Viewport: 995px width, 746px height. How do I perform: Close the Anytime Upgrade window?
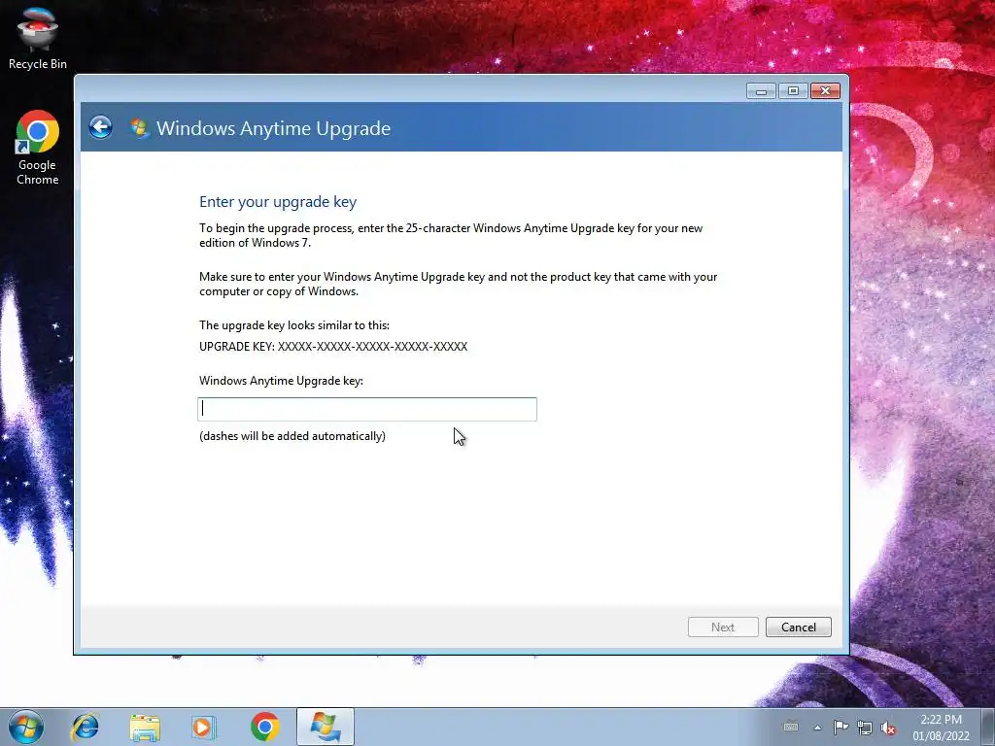[825, 91]
